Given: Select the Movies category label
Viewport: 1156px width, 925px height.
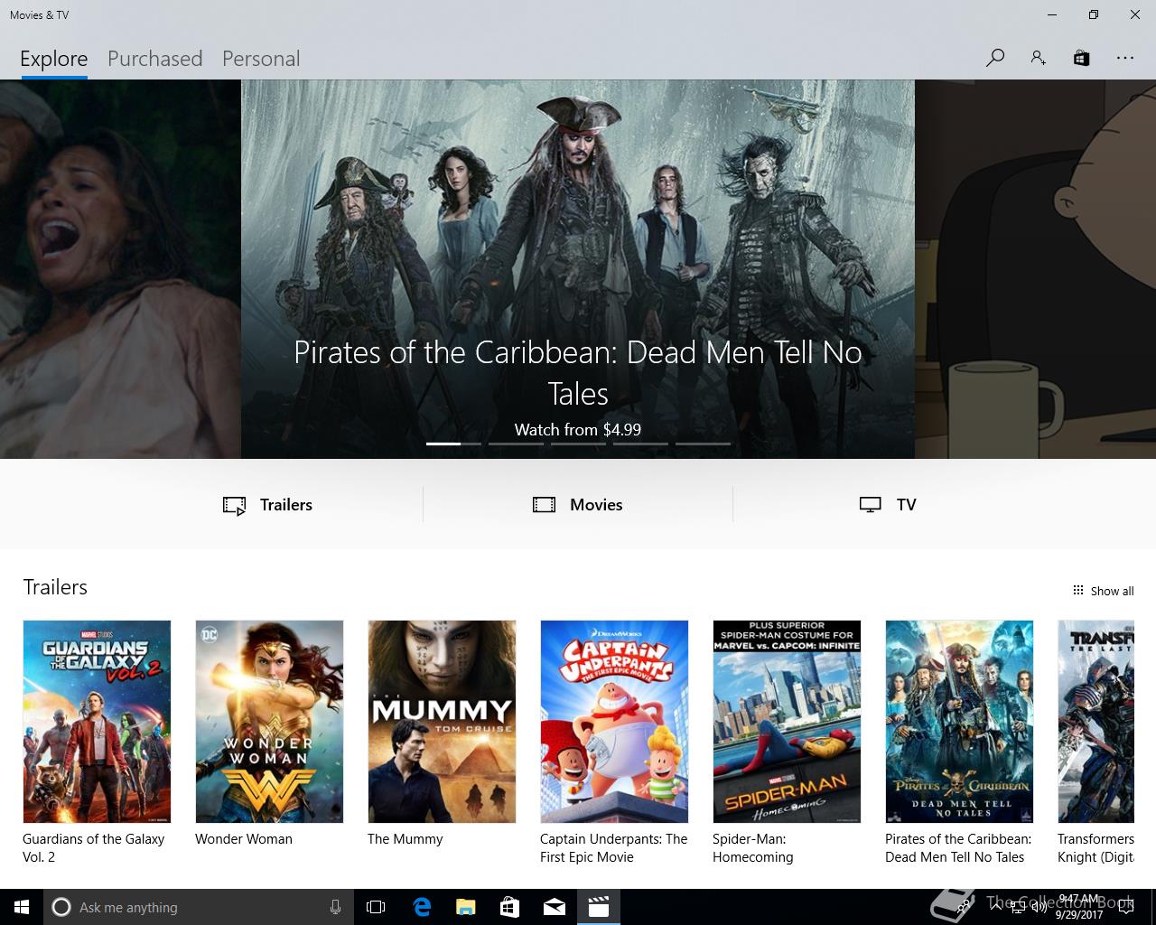Looking at the screenshot, I should tap(596, 505).
